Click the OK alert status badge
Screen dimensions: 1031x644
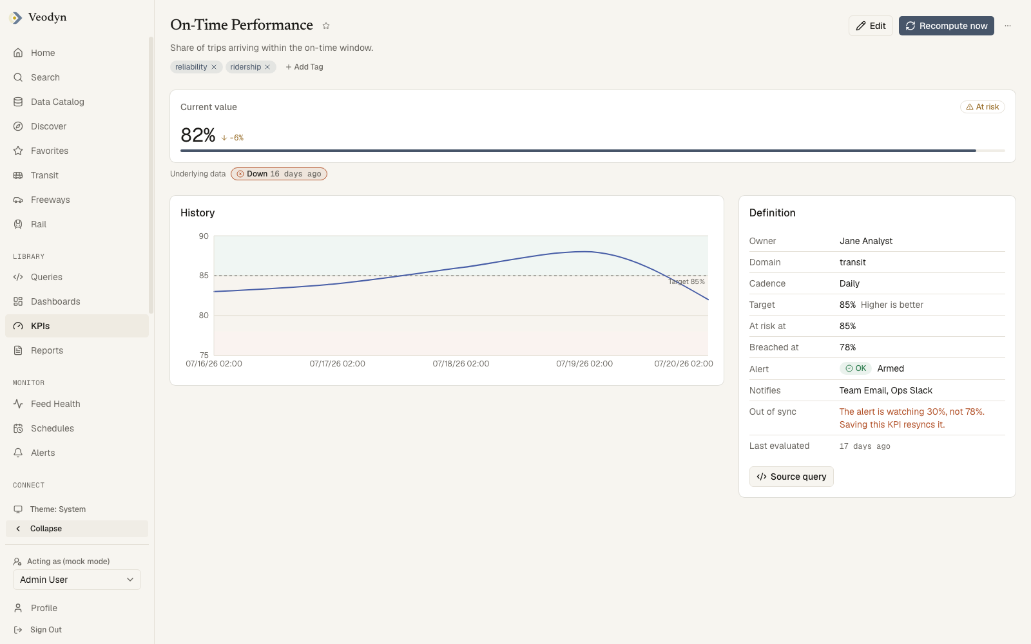pyautogui.click(x=856, y=368)
